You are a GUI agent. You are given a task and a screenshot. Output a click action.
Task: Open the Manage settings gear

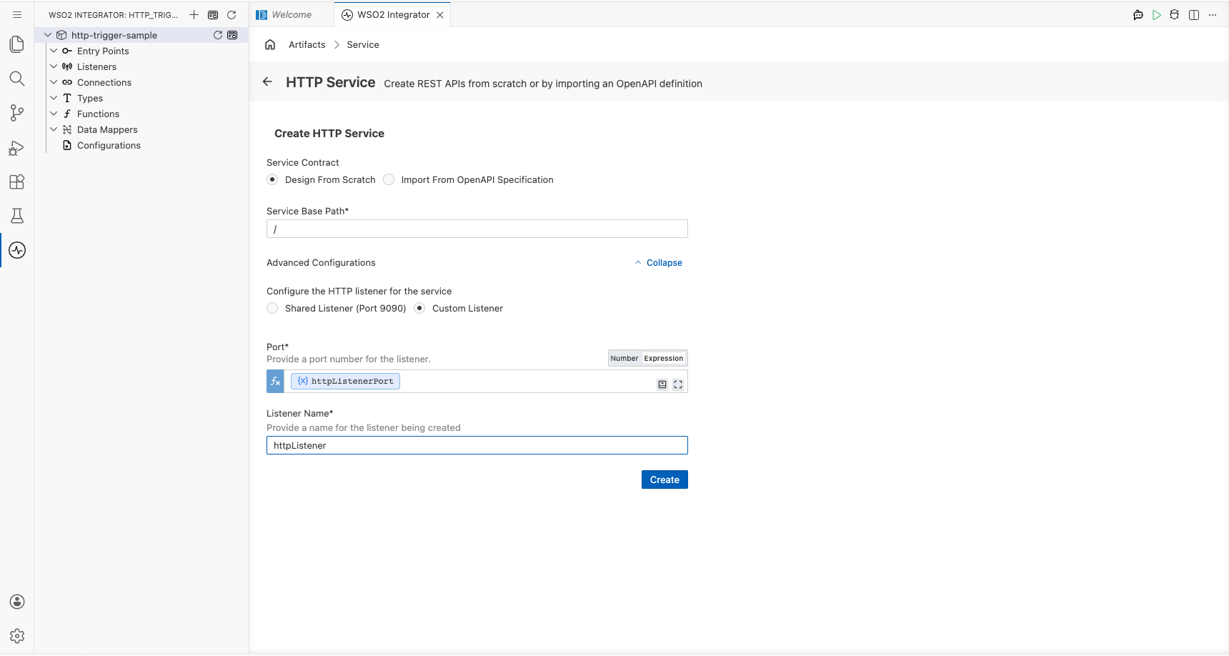coord(17,636)
